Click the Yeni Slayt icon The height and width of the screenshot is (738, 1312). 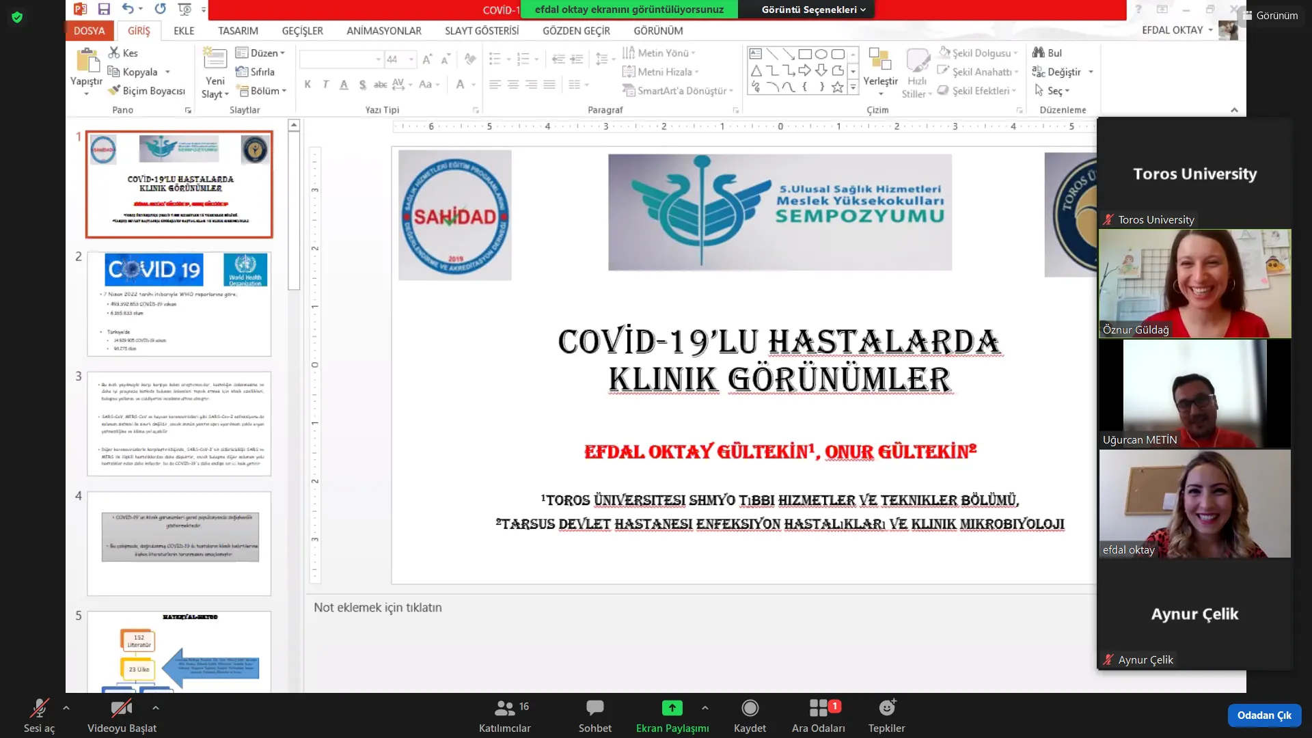(x=215, y=59)
